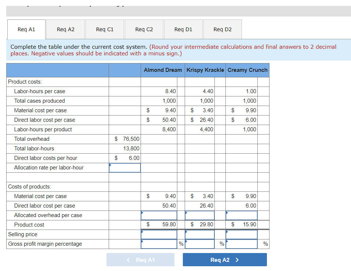
Task: Click Creamy Crunch gross profit margin percentage field
Action: click(x=242, y=244)
